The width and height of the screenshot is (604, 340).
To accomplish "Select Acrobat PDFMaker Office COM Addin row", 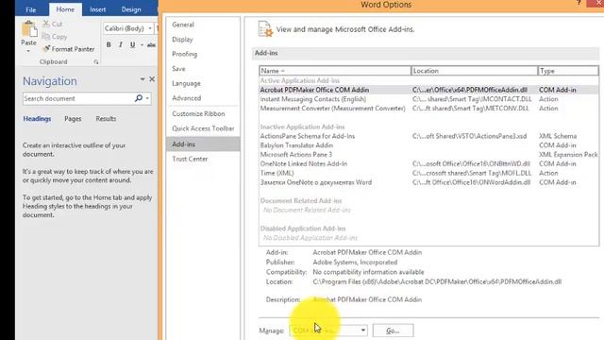I will click(428, 90).
